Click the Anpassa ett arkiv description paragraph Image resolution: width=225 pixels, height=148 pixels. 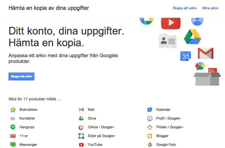click(63, 58)
